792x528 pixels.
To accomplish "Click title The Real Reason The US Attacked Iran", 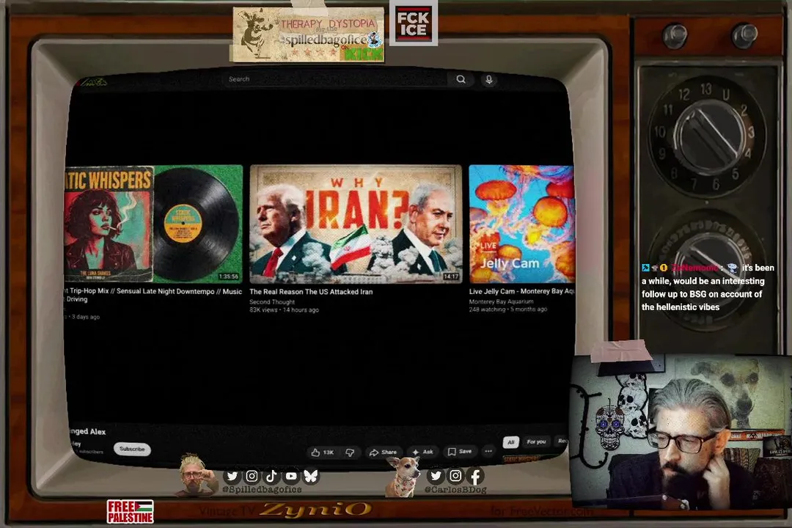I will pyautogui.click(x=311, y=292).
